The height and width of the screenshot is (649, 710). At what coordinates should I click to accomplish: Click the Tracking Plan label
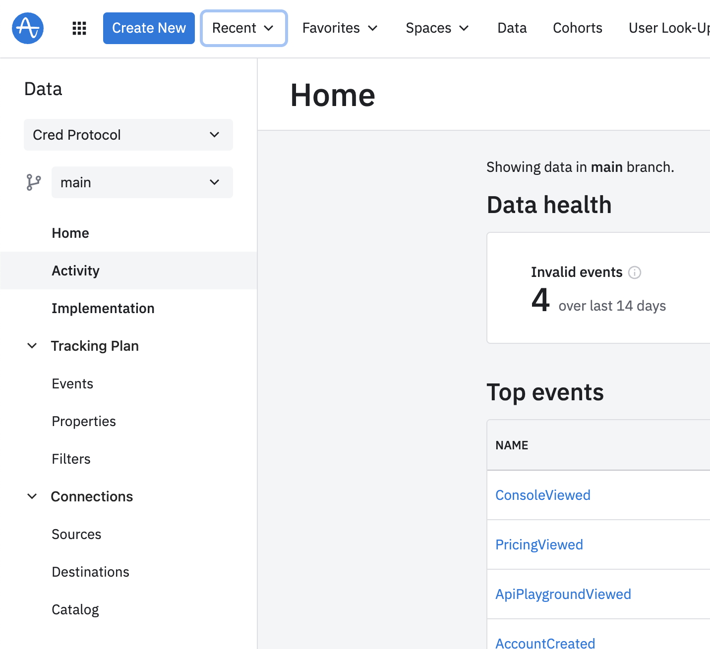95,346
